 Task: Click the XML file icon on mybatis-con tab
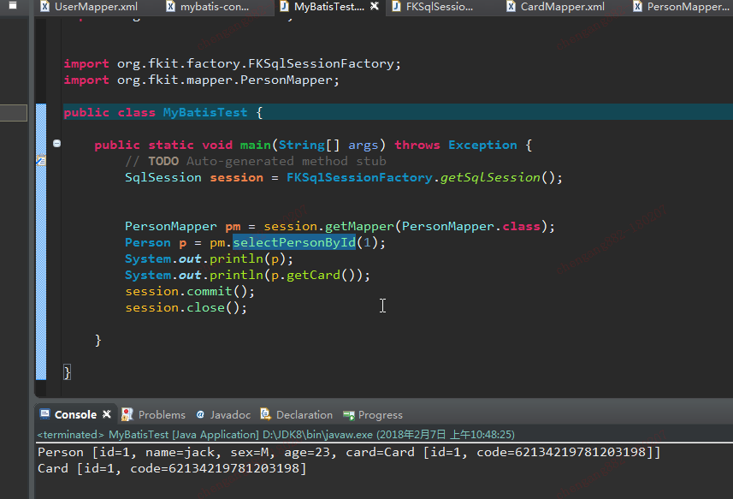click(171, 6)
